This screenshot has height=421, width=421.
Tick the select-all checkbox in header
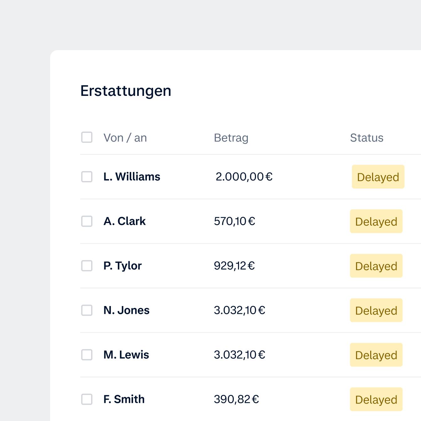87,137
